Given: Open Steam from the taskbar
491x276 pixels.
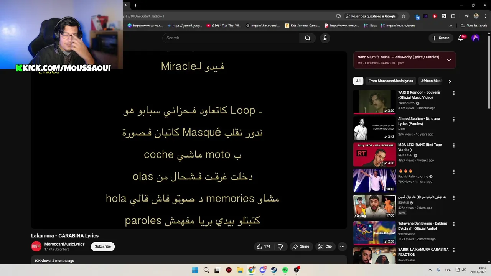Looking at the screenshot, I should point(274,270).
